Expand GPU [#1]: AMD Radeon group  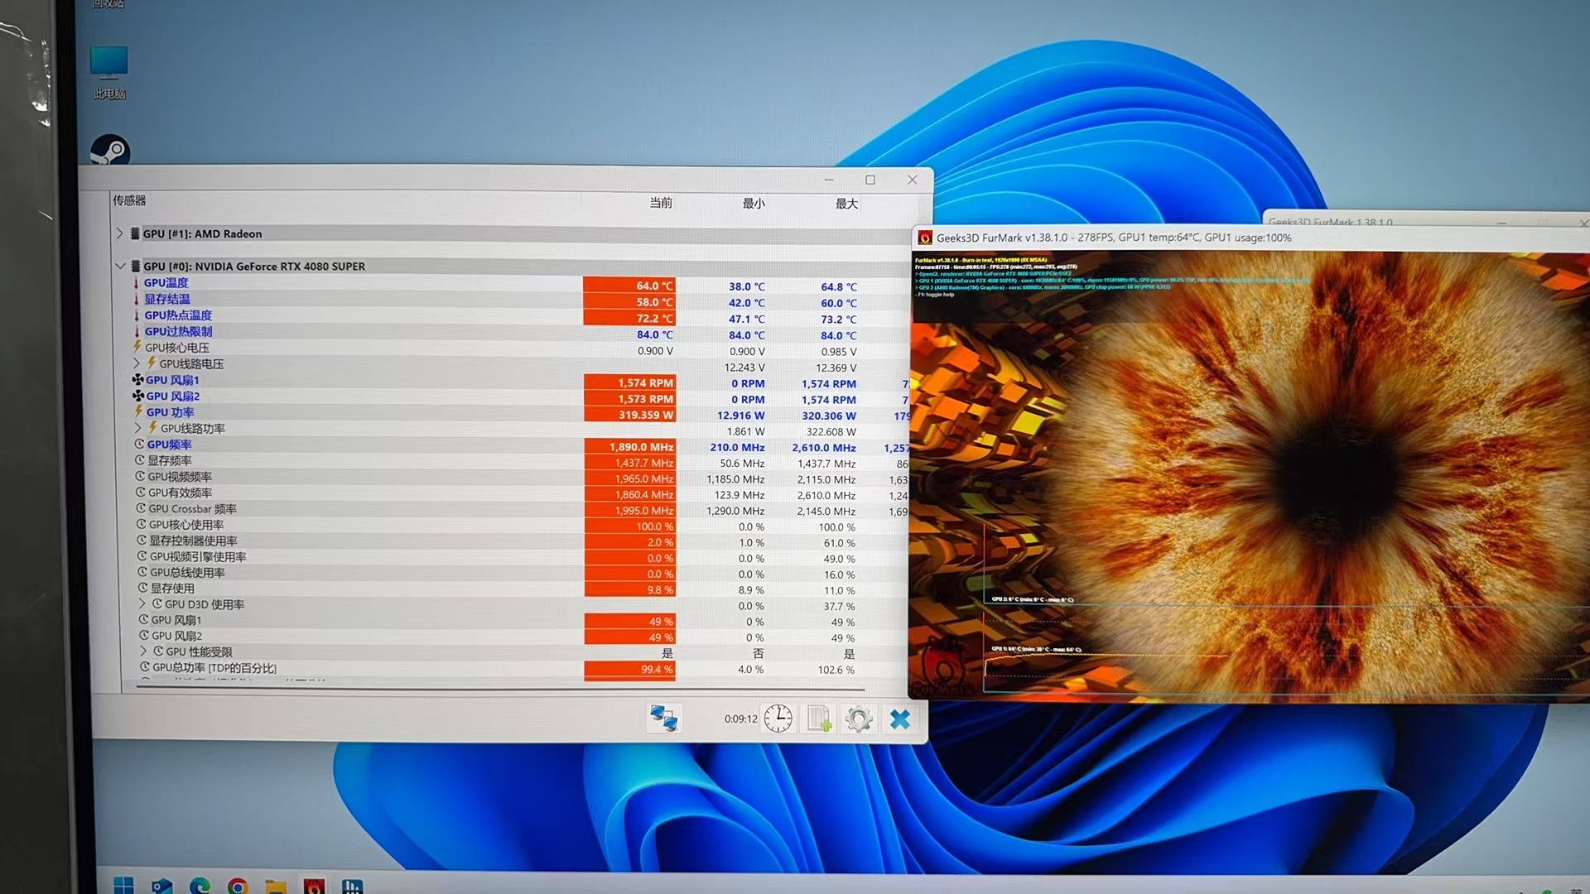click(x=120, y=233)
